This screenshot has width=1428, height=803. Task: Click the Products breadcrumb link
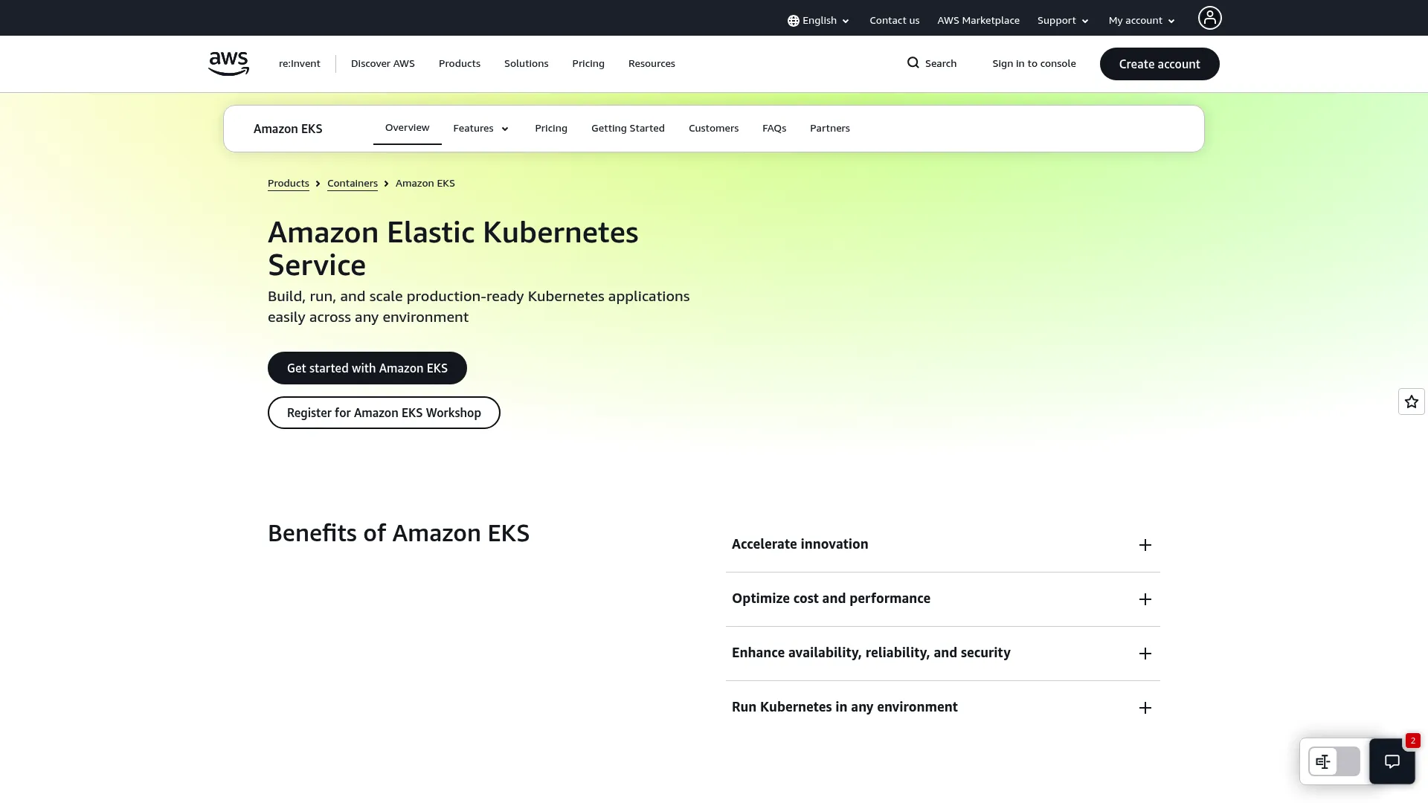tap(289, 184)
